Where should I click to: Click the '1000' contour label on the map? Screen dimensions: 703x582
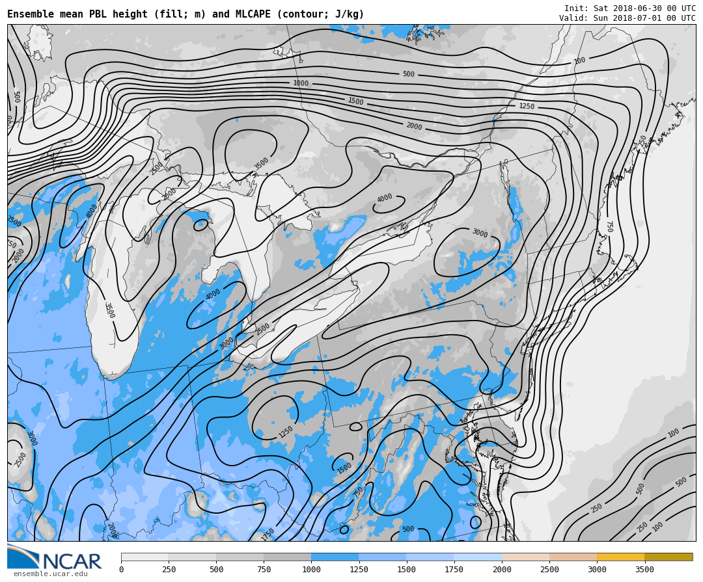[x=301, y=83]
